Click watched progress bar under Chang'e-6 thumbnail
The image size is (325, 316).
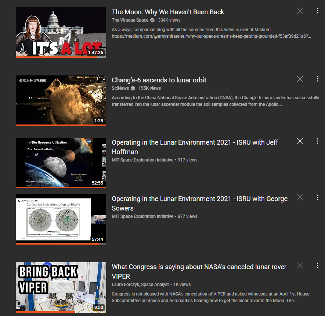61,125
